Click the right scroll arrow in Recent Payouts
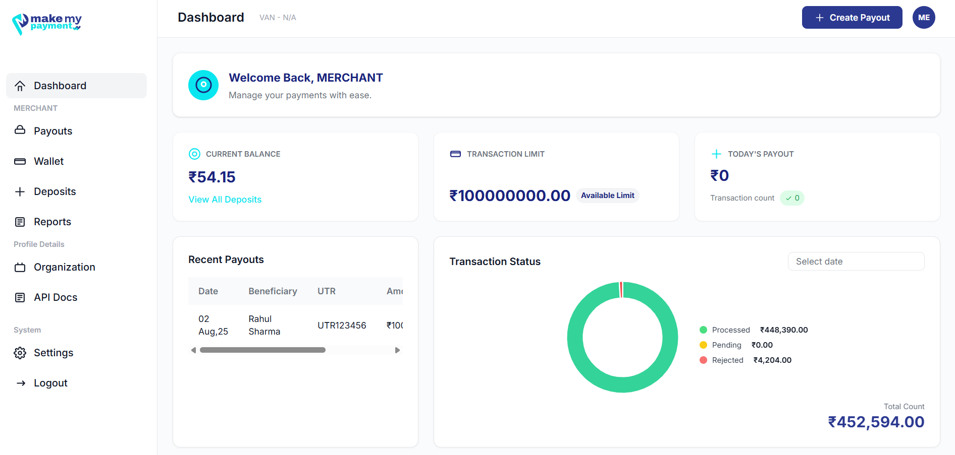Image resolution: width=955 pixels, height=455 pixels. click(398, 349)
